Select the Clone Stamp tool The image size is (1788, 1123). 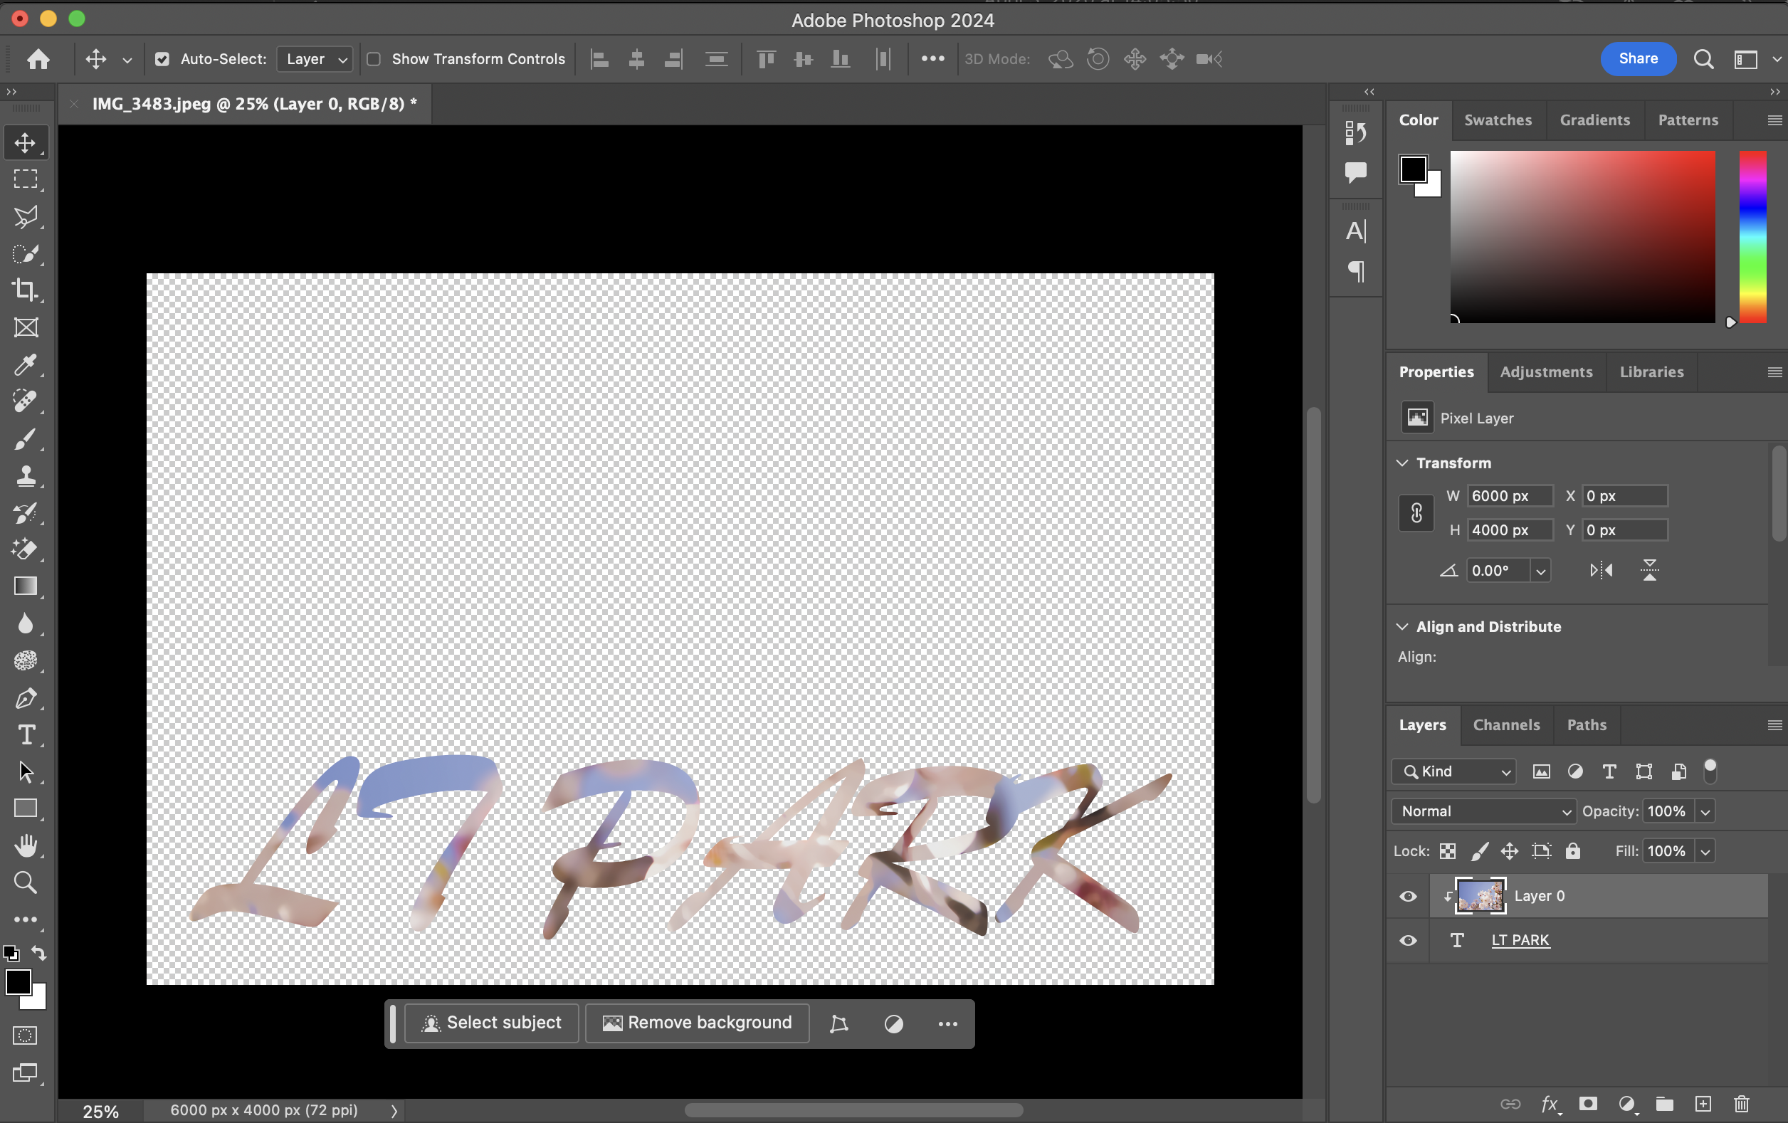25,476
